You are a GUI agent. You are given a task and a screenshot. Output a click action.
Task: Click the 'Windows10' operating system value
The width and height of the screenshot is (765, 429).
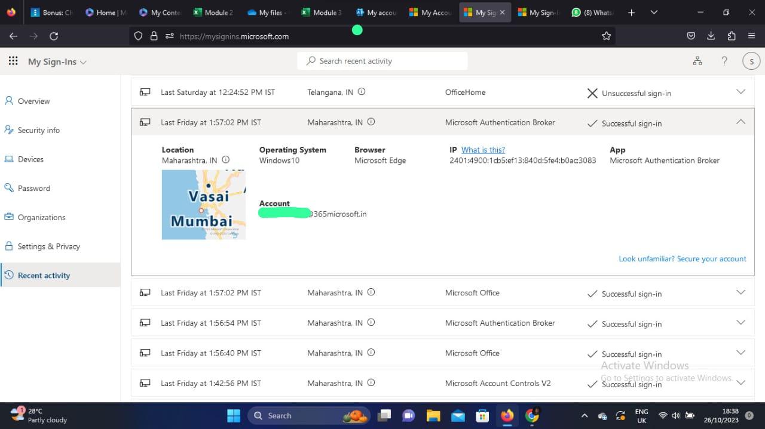click(279, 160)
